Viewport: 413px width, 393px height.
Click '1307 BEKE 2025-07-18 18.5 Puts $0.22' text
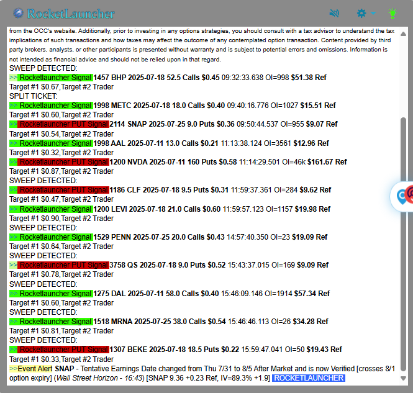[x=175, y=350]
